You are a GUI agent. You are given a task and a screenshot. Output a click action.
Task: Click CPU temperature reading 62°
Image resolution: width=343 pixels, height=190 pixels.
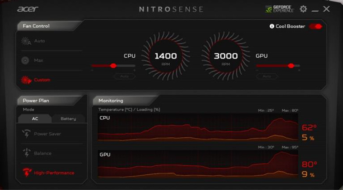pyautogui.click(x=309, y=127)
